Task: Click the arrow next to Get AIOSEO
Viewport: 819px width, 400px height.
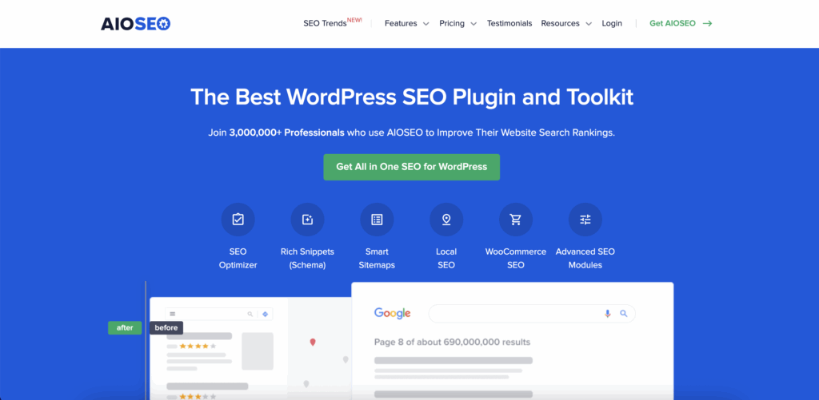Action: point(707,23)
